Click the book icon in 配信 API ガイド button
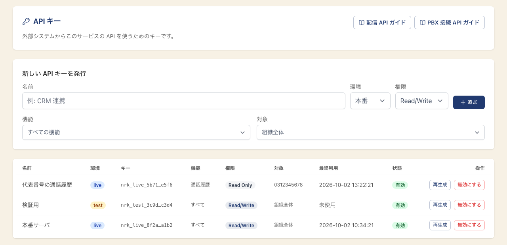This screenshot has height=245, width=507. 361,23
